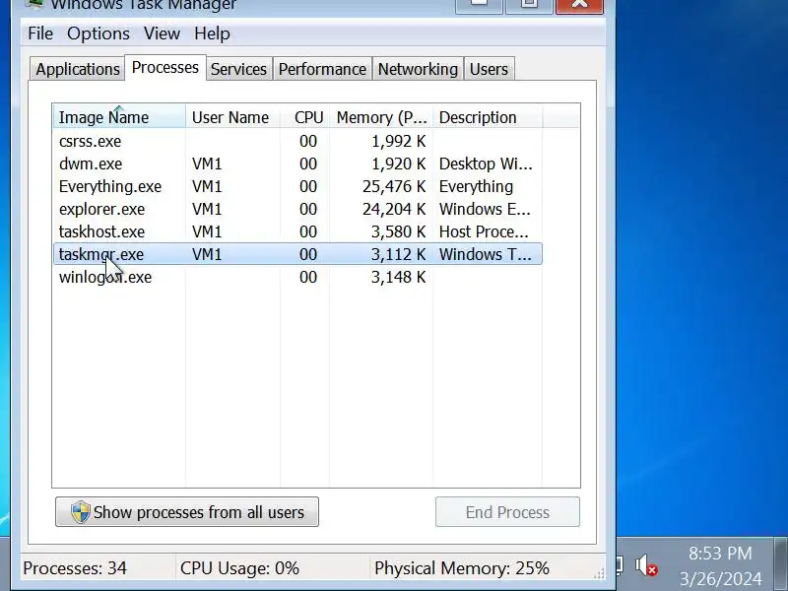Open the Help menu
The height and width of the screenshot is (591, 788).
212,33
